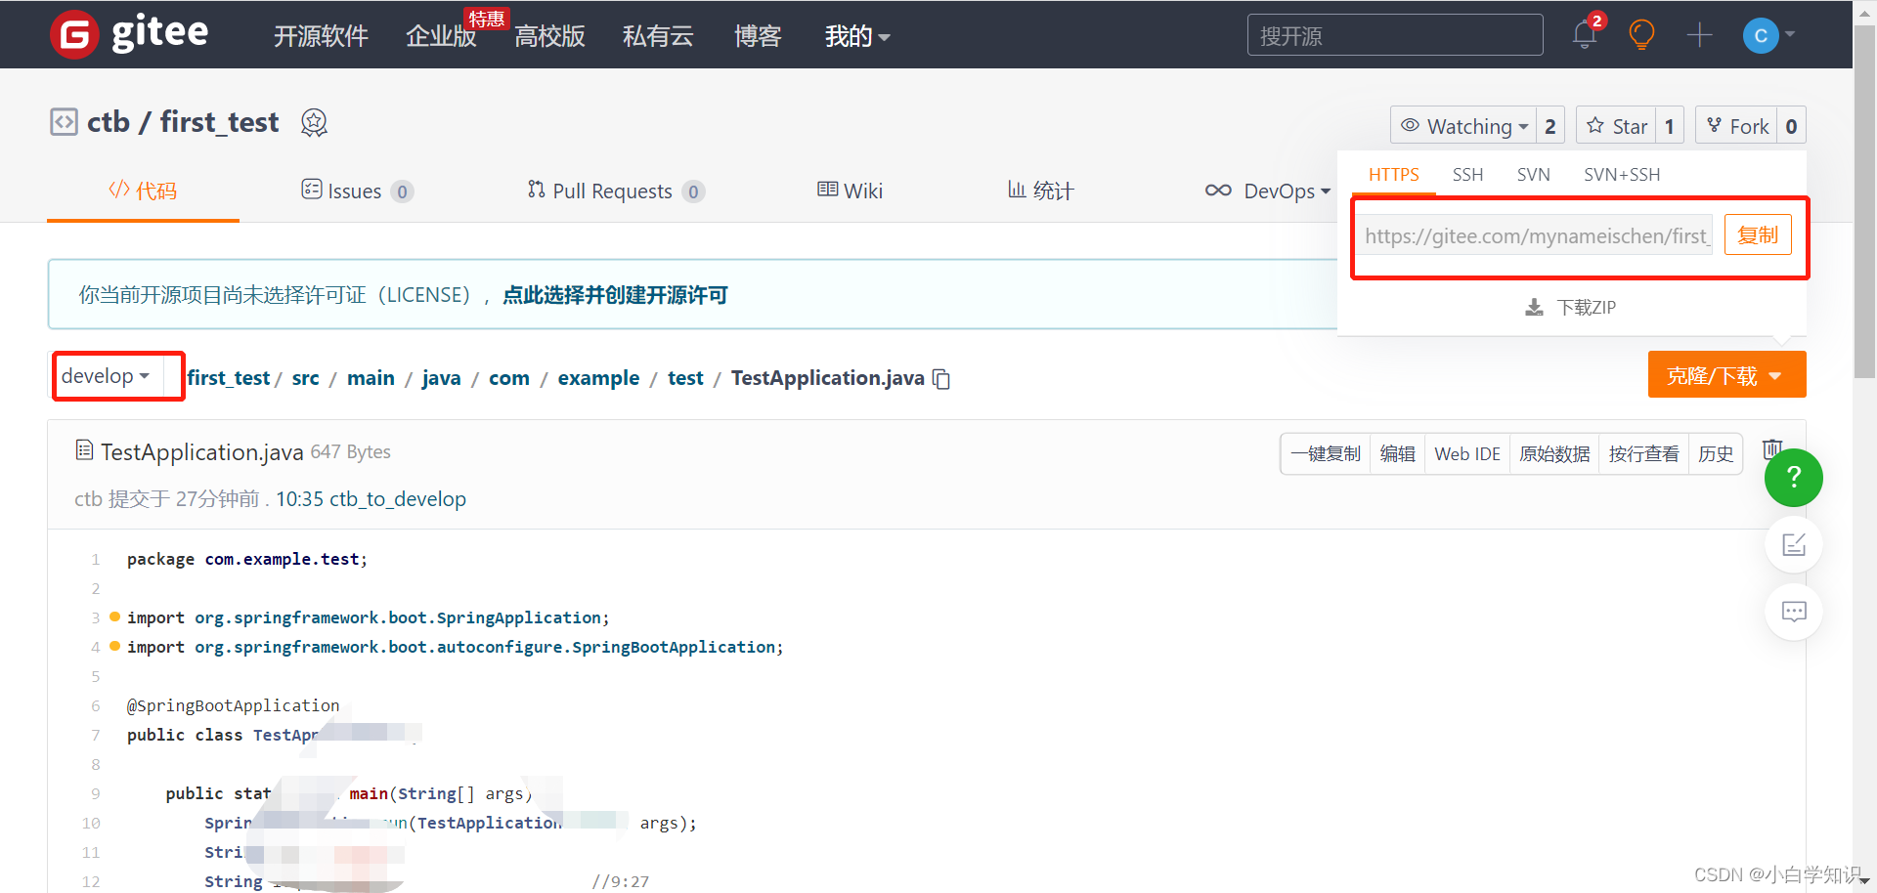The height and width of the screenshot is (893, 1877).
Task: Open the user avatar menu
Action: point(1768,35)
